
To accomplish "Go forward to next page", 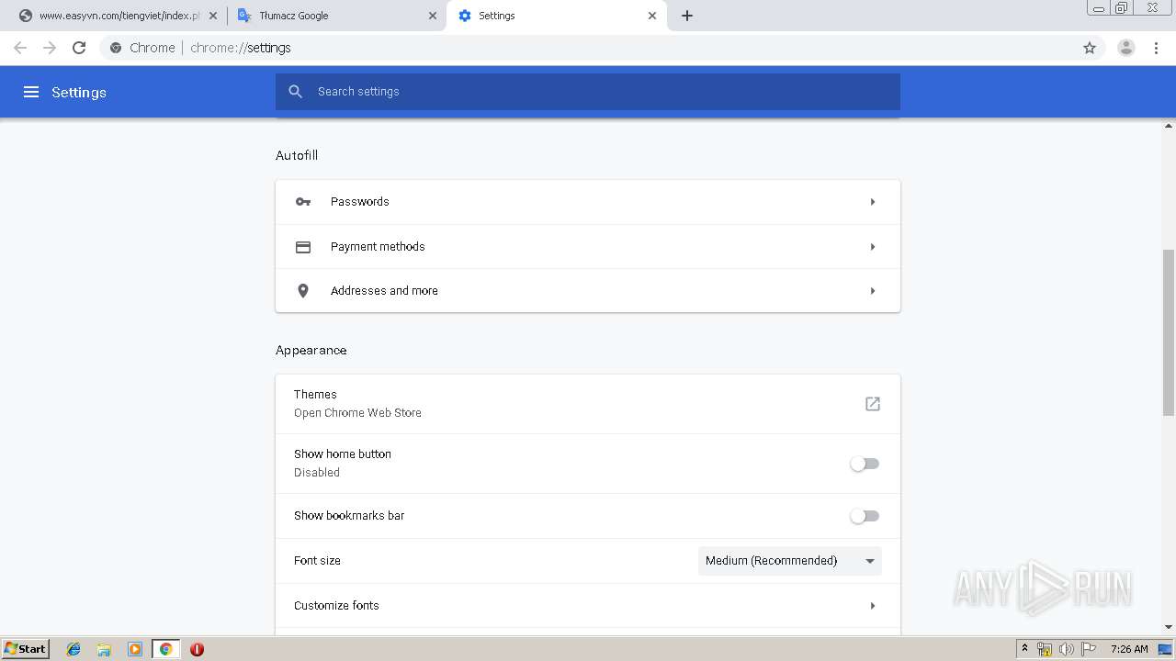I will [50, 48].
